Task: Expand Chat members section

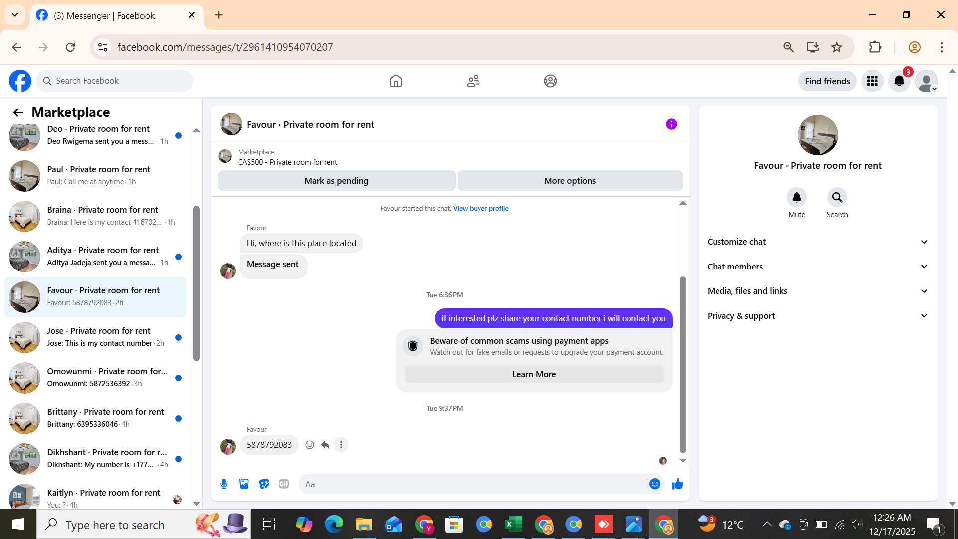Action: point(818,267)
